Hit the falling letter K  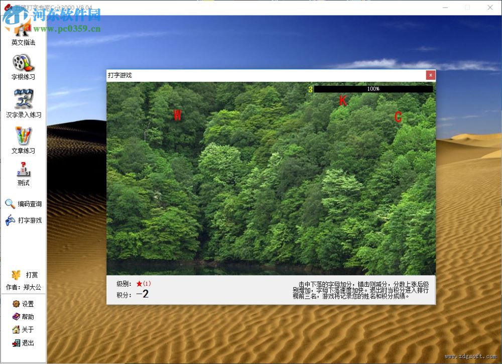point(343,101)
